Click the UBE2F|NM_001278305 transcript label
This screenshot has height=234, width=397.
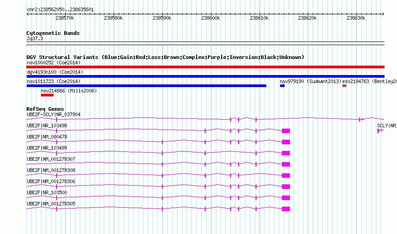coord(51,204)
